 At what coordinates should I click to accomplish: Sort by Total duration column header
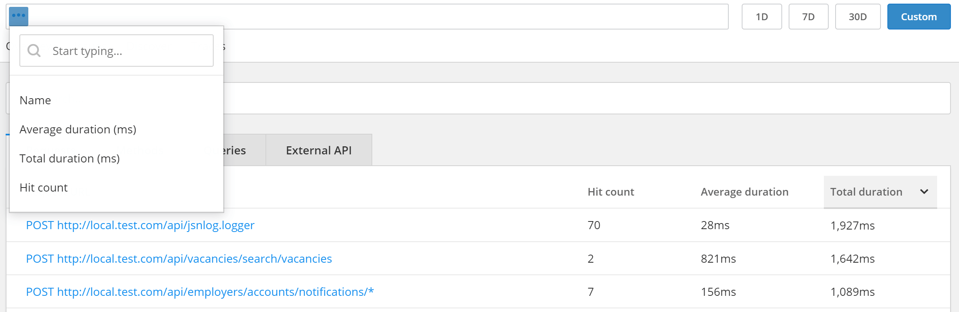[880, 192]
